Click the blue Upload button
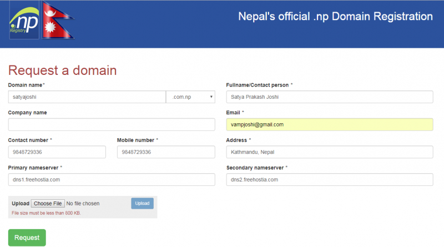 point(142,203)
